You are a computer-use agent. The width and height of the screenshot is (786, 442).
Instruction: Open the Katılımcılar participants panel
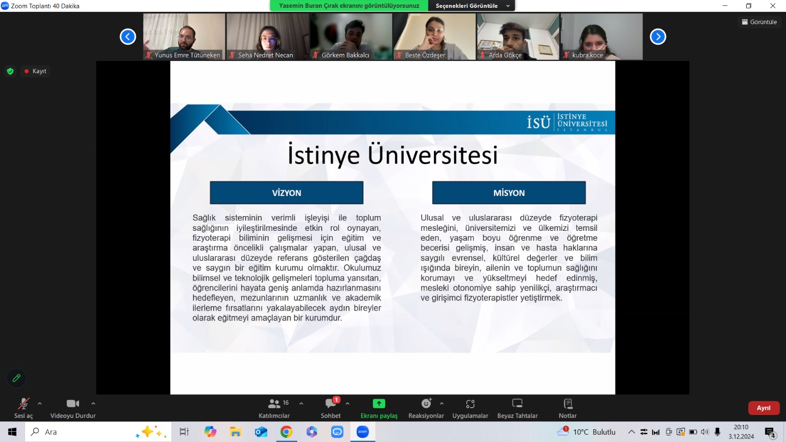[274, 408]
